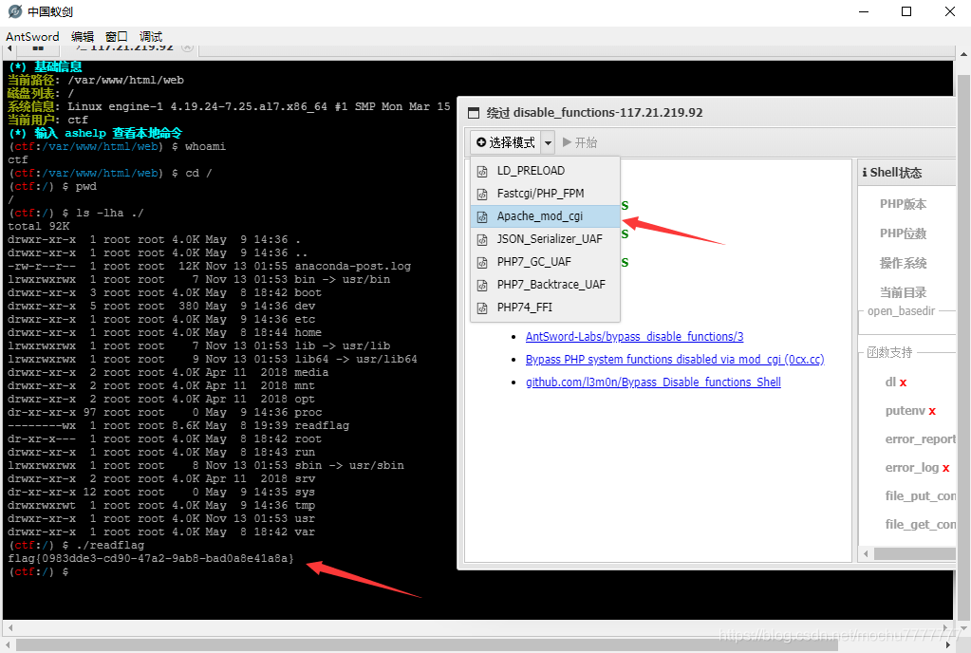Viewport: 971px width, 653px height.
Task: Click the whoami command line
Action: (x=117, y=147)
